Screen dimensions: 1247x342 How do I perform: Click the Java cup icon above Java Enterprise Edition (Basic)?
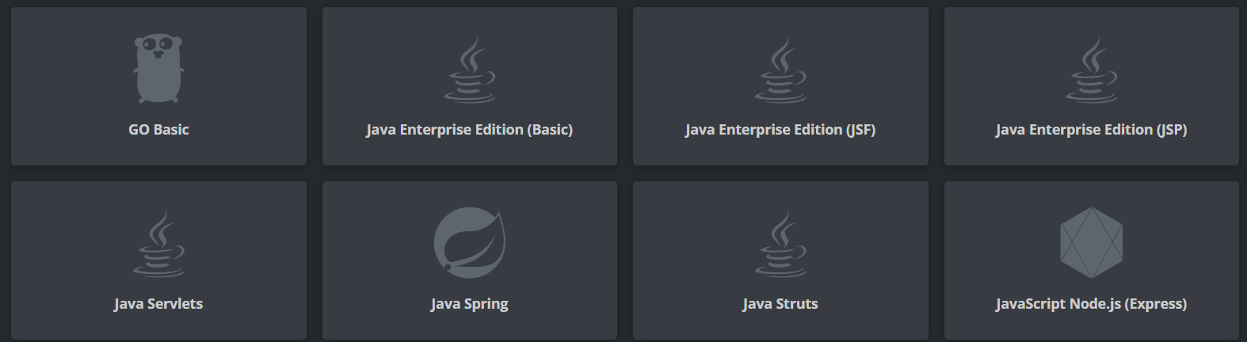click(470, 71)
